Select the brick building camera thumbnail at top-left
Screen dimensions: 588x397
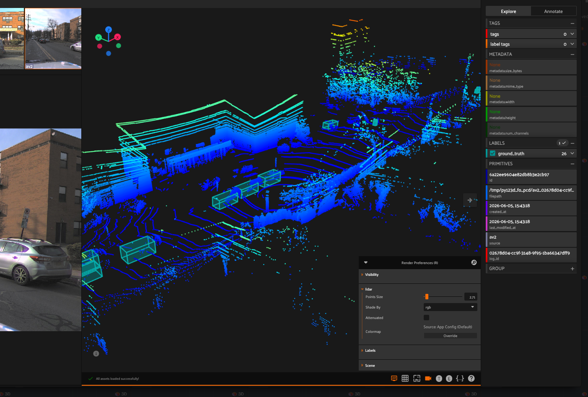[12, 39]
